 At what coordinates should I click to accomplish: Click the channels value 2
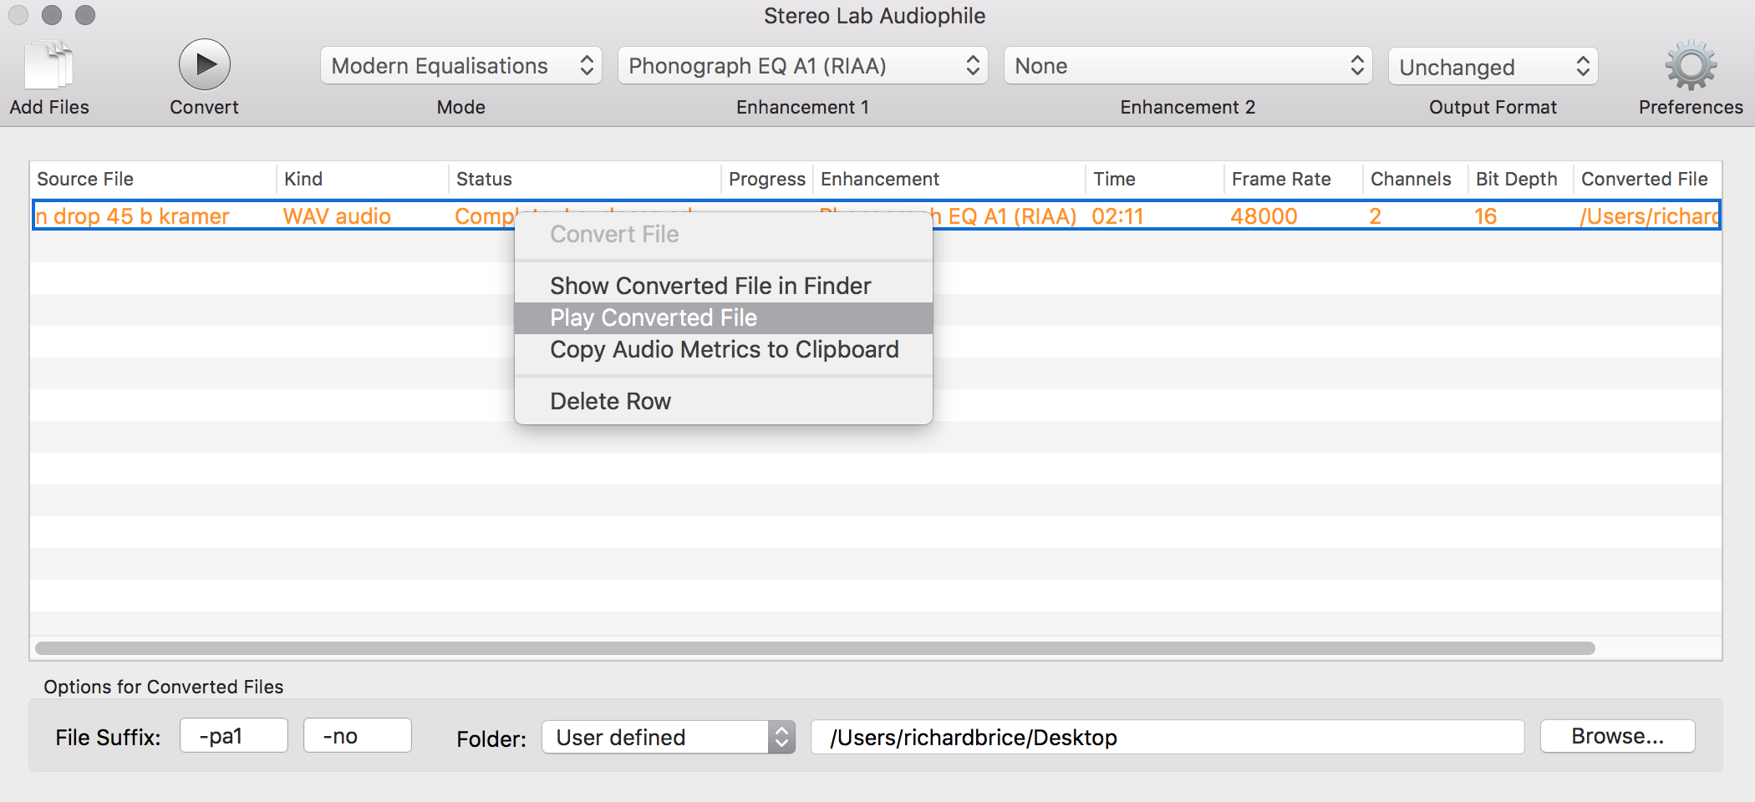click(1375, 216)
